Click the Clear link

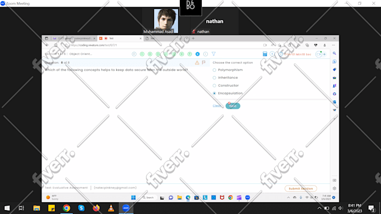point(217,106)
